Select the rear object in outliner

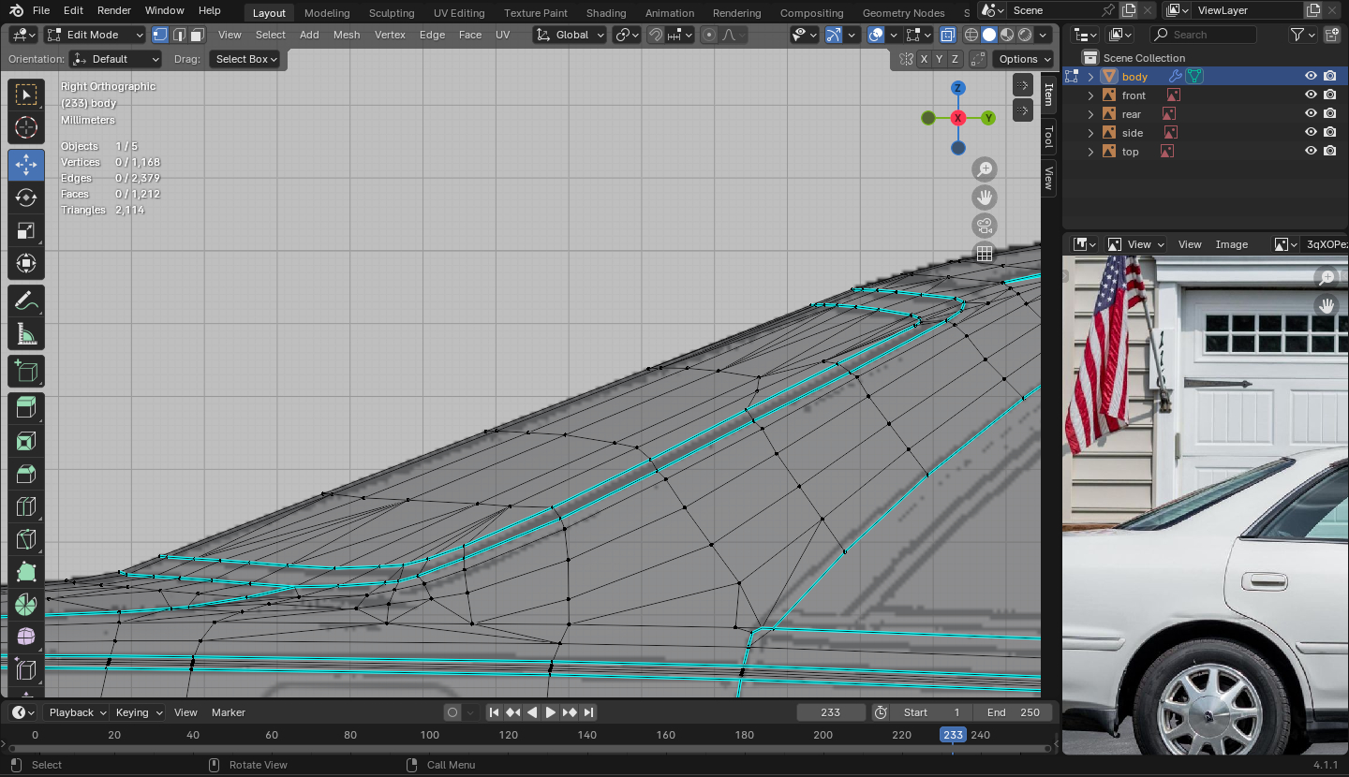pos(1132,114)
